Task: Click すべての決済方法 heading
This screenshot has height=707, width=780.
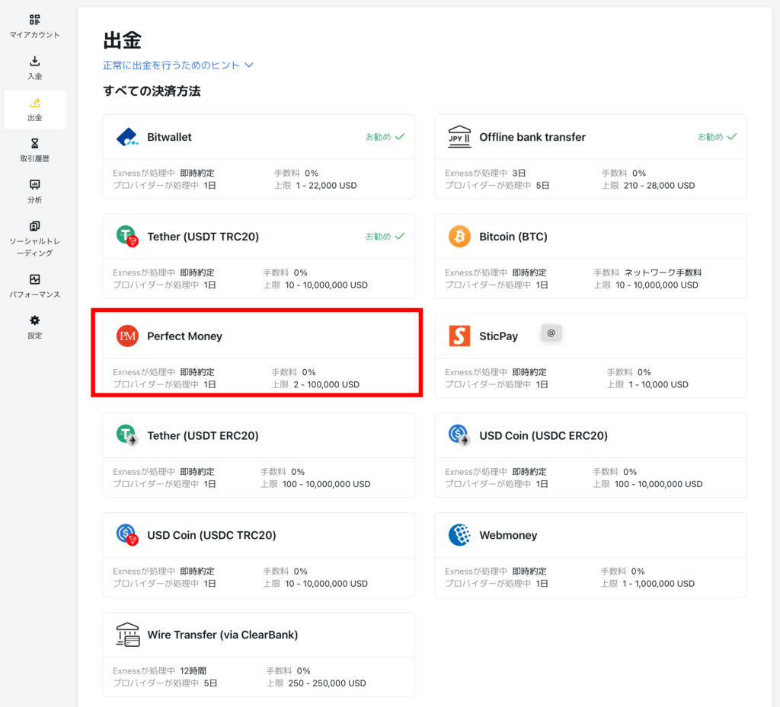Action: tap(152, 91)
